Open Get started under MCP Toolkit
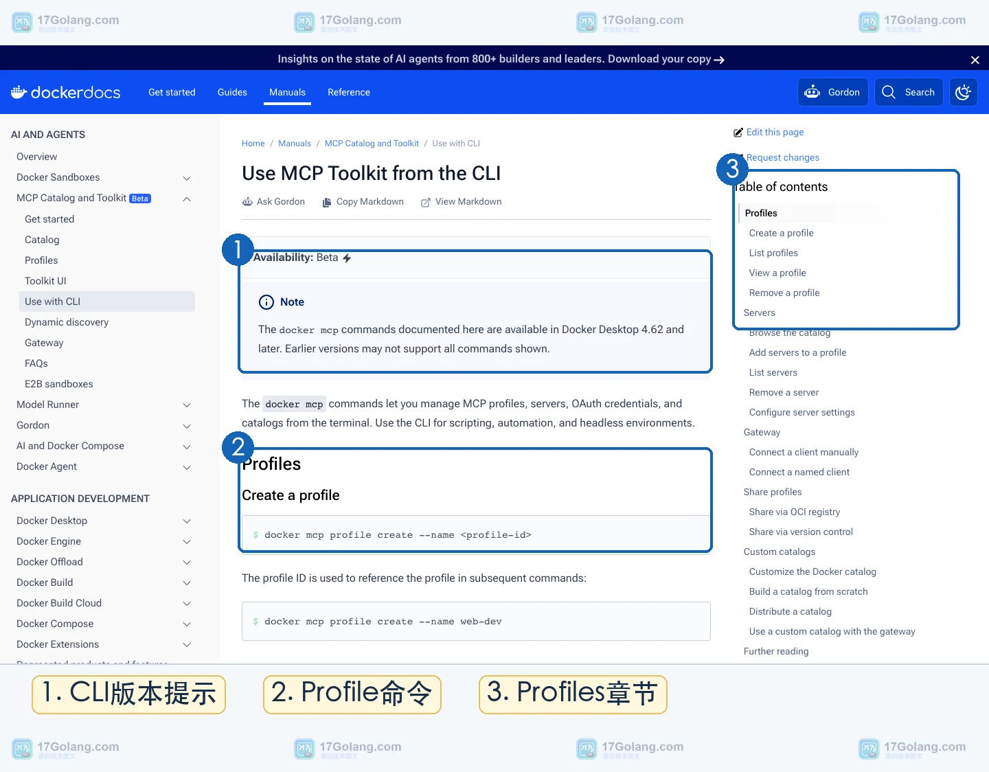Viewport: 989px width, 772px height. 49,219
